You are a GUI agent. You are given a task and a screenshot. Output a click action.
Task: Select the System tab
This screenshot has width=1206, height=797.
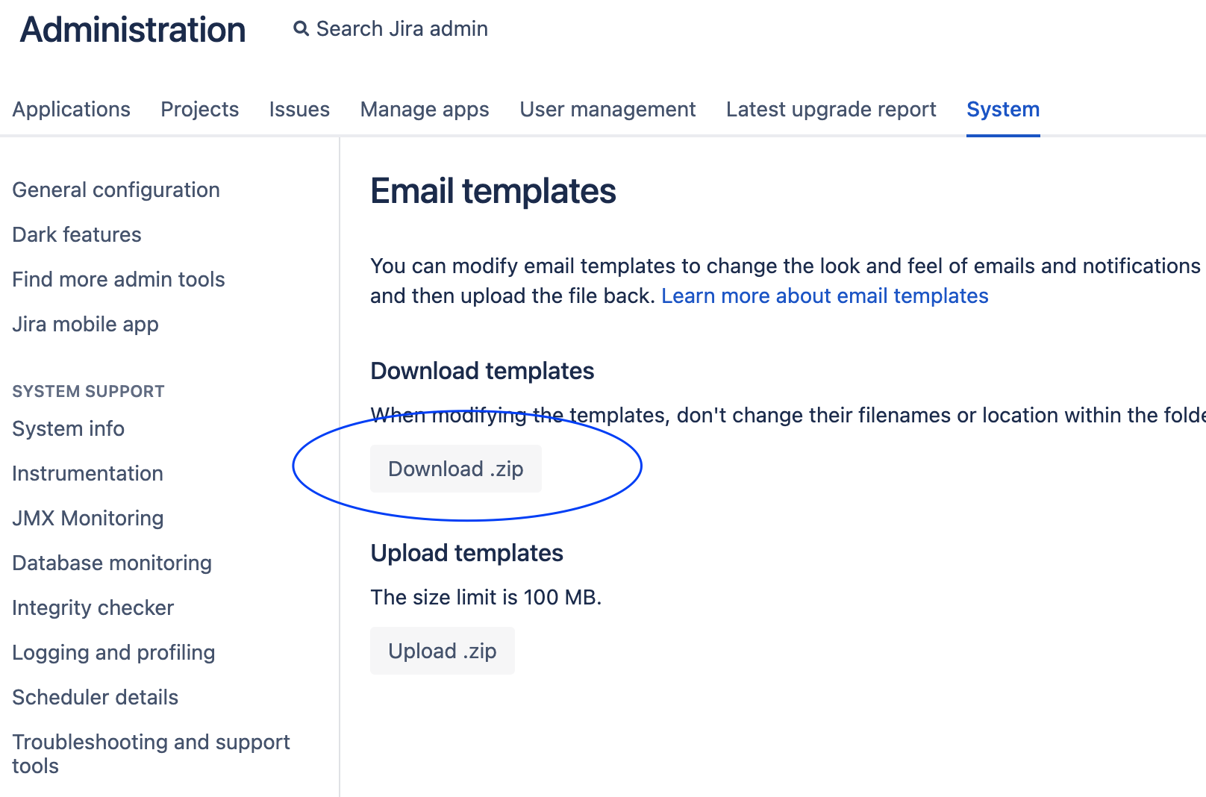(1003, 109)
